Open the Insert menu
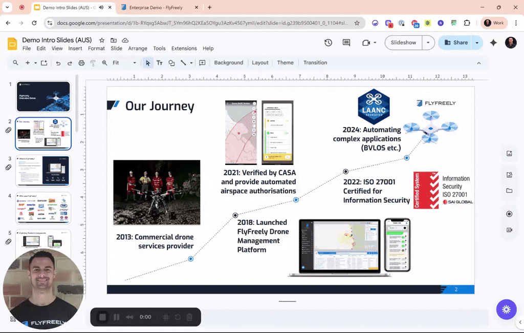 [x=75, y=48]
